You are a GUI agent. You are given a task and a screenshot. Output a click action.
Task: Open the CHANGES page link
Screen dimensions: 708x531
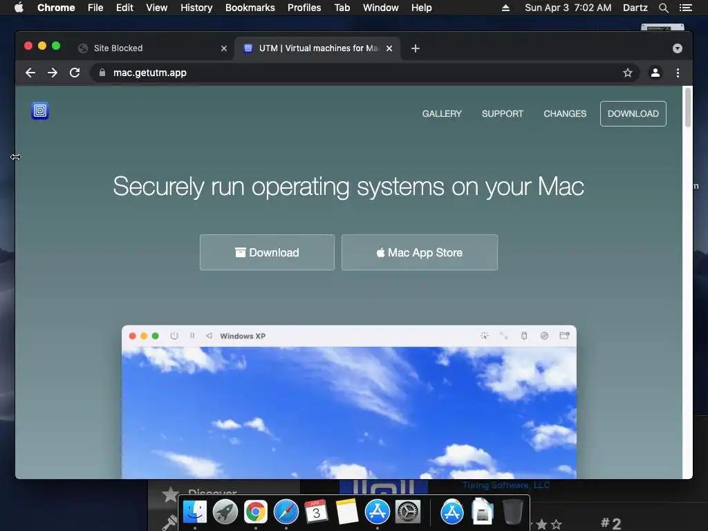pos(565,114)
